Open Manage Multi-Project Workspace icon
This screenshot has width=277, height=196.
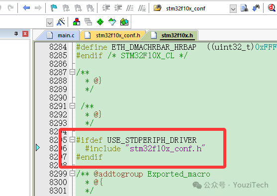coord(88,22)
